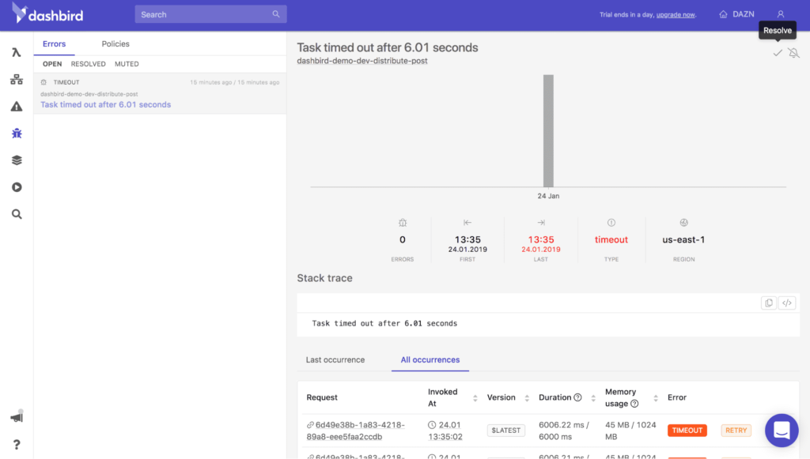The image size is (810, 459).
Task: Click the upgrade now link
Action: (x=675, y=14)
